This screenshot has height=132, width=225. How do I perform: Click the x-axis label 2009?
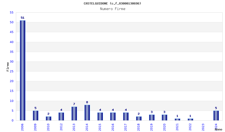pos(35,127)
